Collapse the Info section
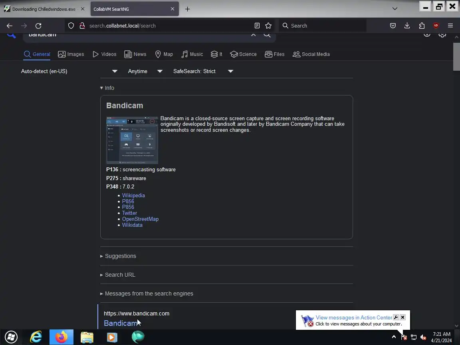This screenshot has height=345, width=460. (107, 88)
